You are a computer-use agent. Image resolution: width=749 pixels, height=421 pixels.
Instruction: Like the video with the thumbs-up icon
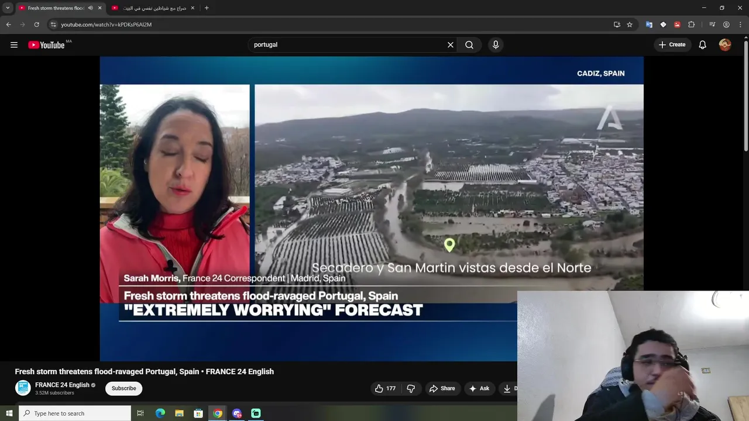[386, 388]
